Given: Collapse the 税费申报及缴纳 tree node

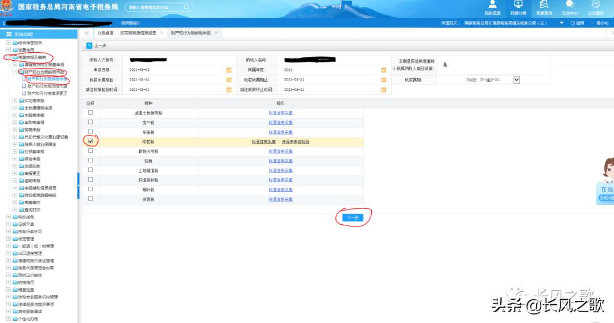Looking at the screenshot, I should click(x=8, y=57).
